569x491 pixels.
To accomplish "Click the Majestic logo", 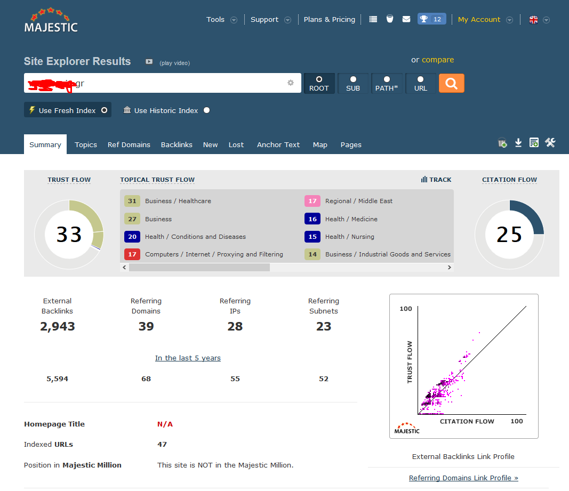I will [51, 20].
